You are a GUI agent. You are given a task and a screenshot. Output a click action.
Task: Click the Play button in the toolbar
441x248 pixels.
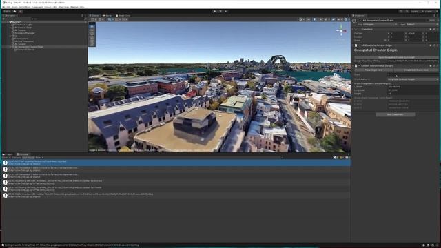(215, 11)
